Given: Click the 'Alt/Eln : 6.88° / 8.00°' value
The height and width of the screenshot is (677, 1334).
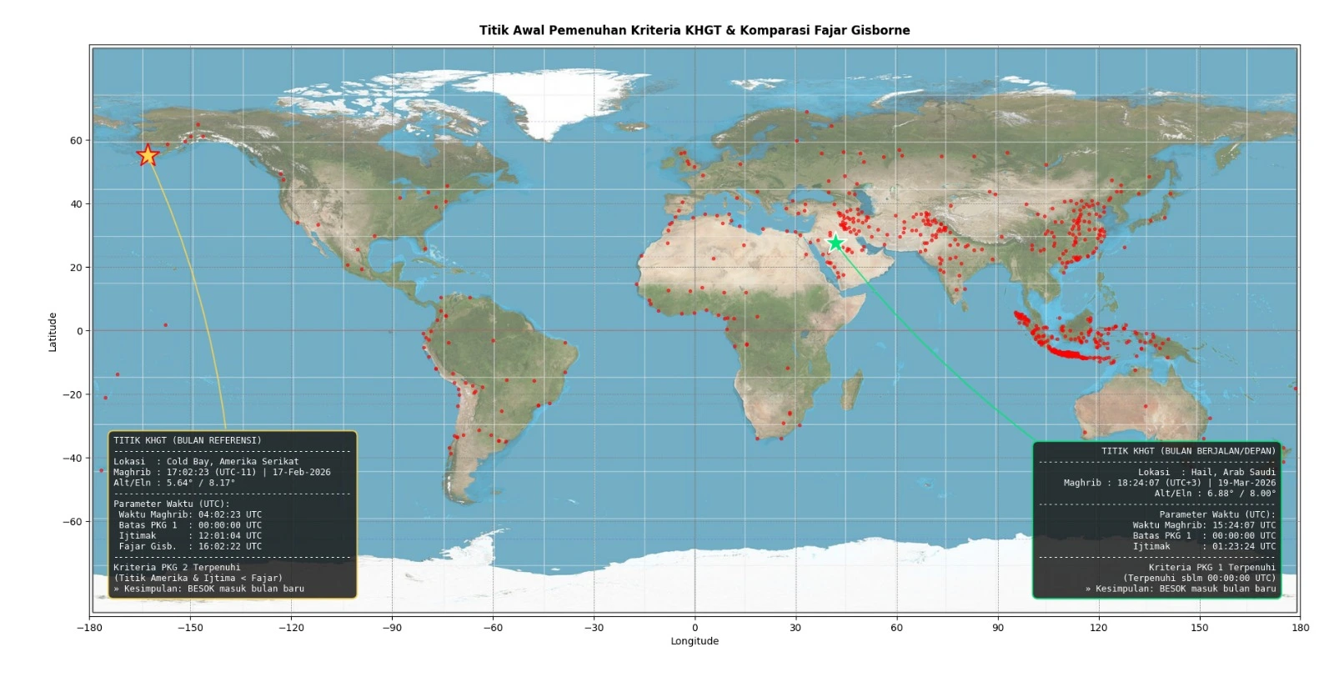Looking at the screenshot, I should [1216, 494].
